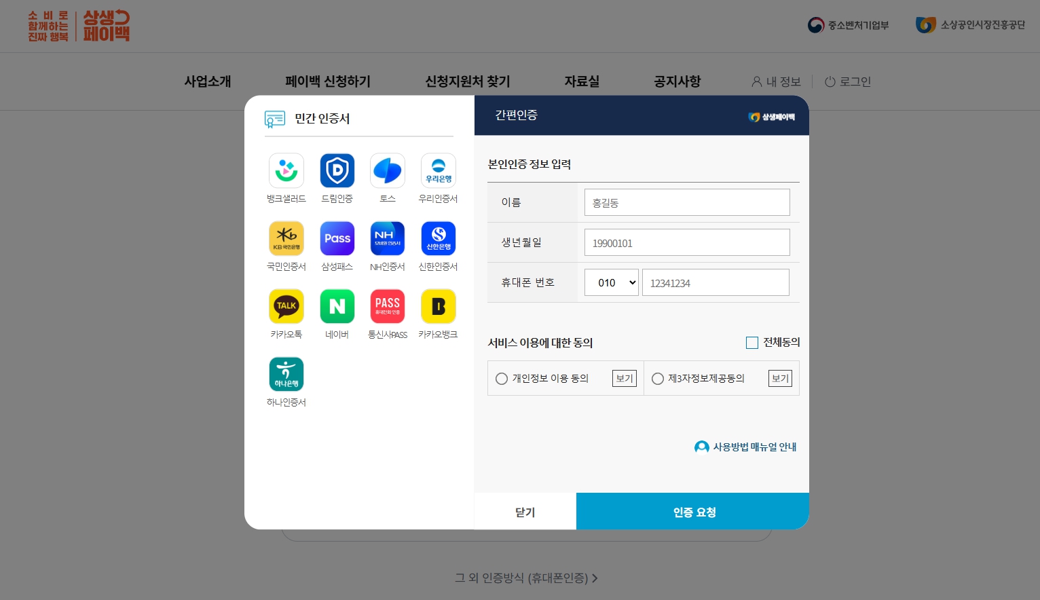Image resolution: width=1040 pixels, height=600 pixels.
Task: Select the Banksalad (뱅크샐러드) certificate icon
Action: pyautogui.click(x=286, y=170)
